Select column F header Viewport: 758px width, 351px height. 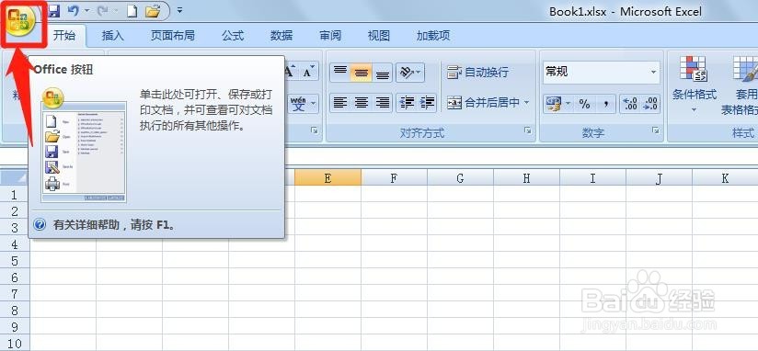click(394, 178)
